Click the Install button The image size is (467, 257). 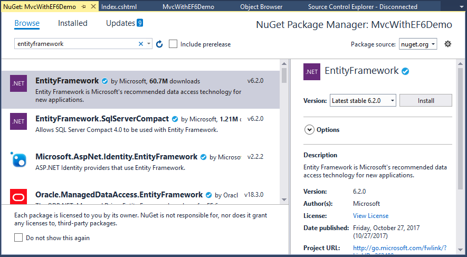pos(426,101)
